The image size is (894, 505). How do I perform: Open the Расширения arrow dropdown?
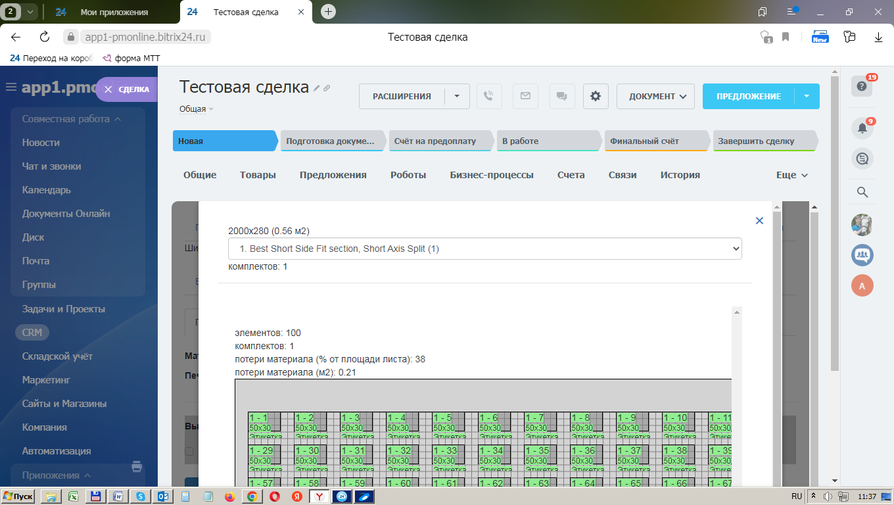click(x=457, y=96)
